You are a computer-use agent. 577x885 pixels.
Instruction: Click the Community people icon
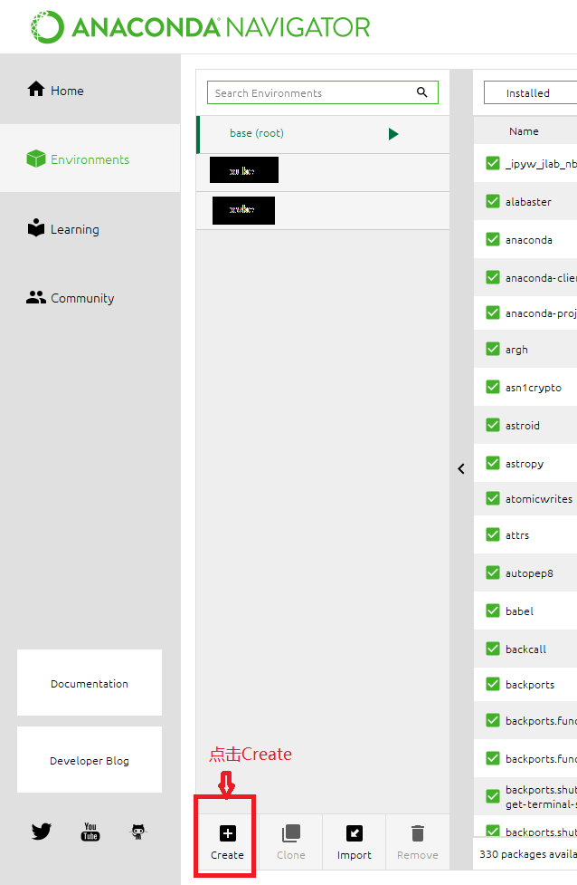(36, 297)
